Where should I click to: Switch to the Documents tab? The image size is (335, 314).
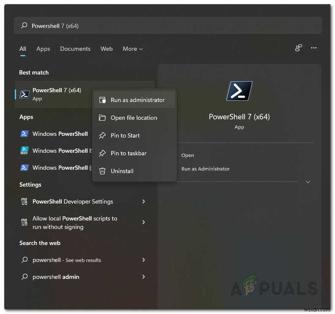click(75, 49)
